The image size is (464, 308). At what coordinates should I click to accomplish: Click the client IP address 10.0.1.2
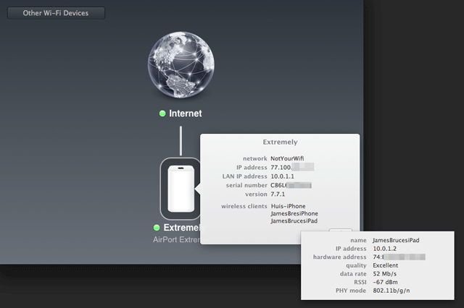click(x=384, y=249)
